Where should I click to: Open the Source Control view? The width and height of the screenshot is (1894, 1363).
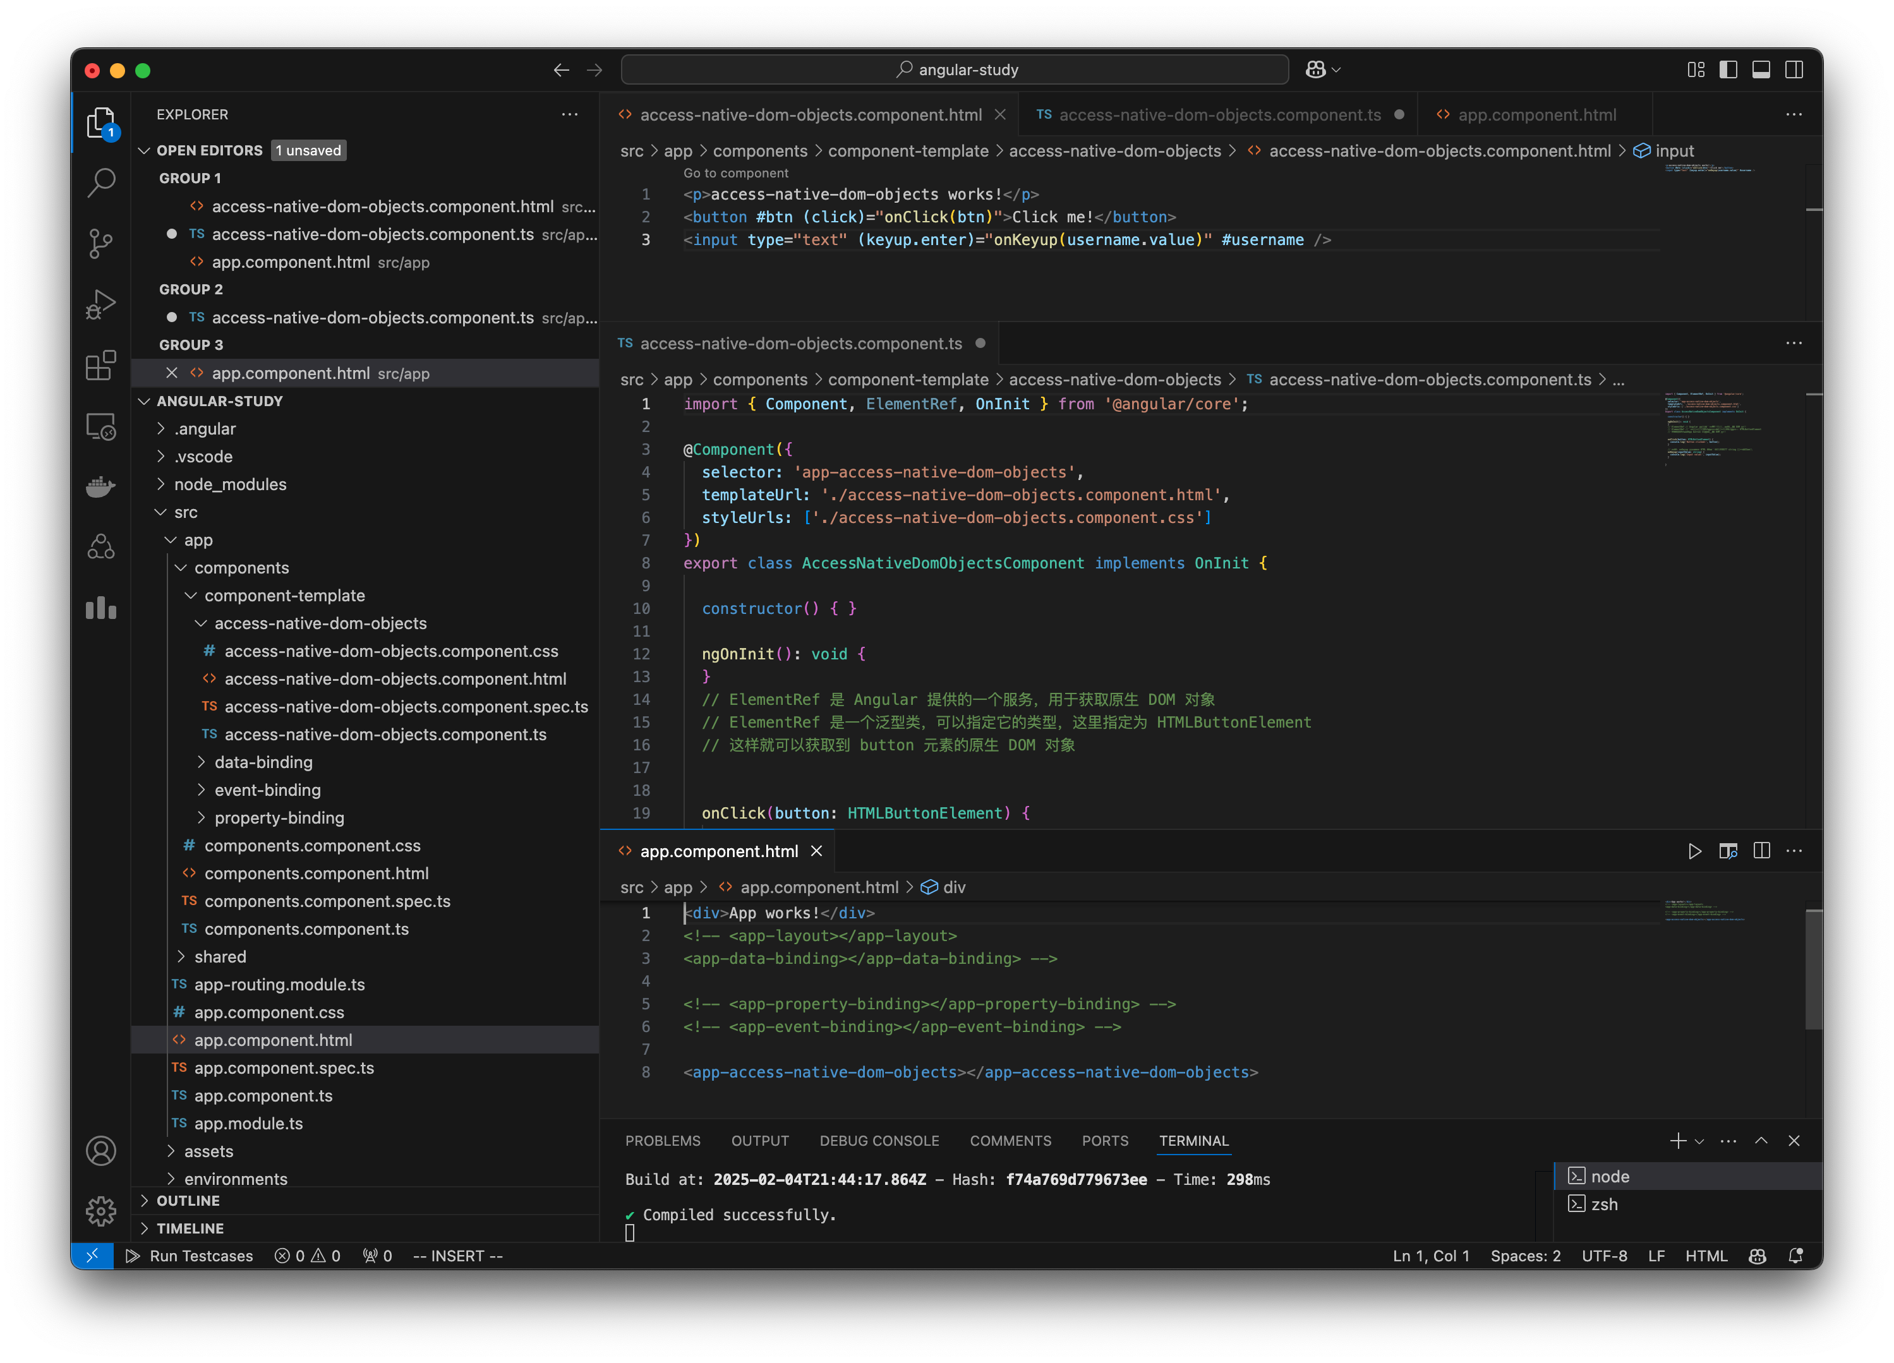(x=100, y=243)
